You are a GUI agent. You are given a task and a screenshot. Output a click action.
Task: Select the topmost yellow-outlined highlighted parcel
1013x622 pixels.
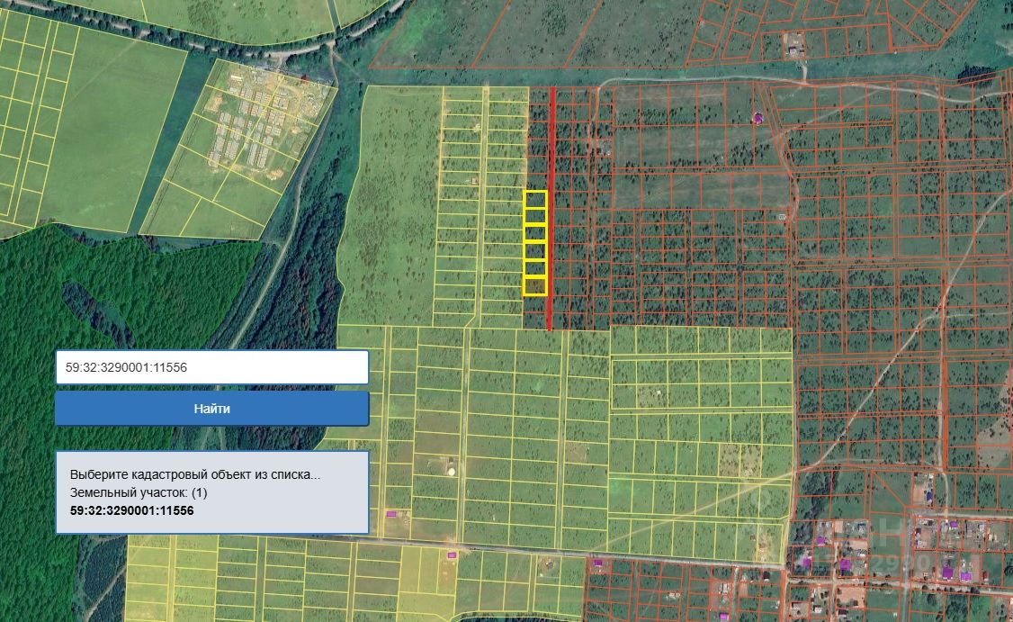tap(535, 199)
